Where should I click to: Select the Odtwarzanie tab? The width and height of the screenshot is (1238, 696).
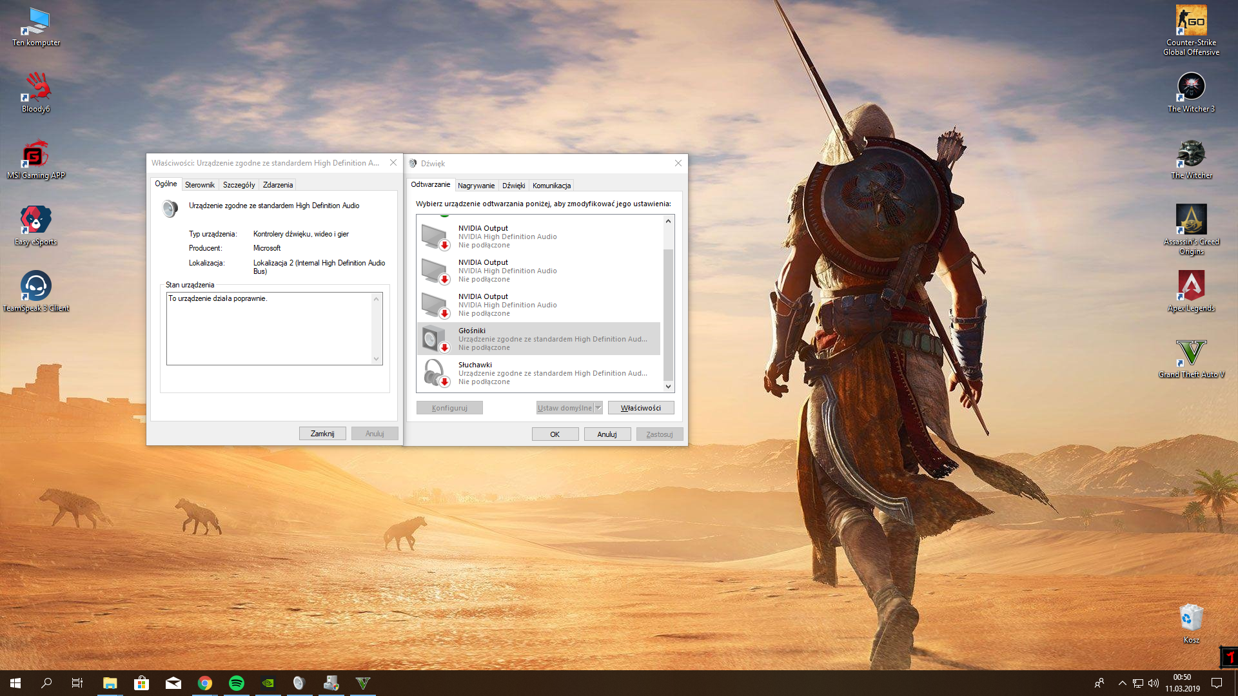coord(431,184)
